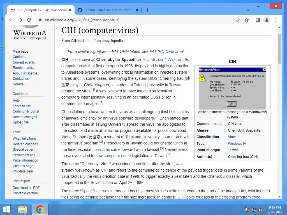Open Page information link
This screenshot has height=215, width=287.
click(x=26, y=160)
